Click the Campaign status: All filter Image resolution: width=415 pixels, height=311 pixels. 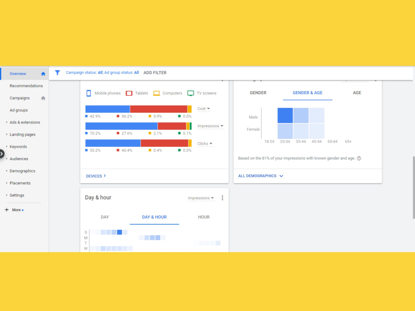tap(84, 73)
